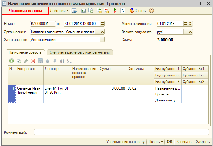The width and height of the screenshot is (213, 146).
Task: Select row number 1 cell
Action: (12, 94)
